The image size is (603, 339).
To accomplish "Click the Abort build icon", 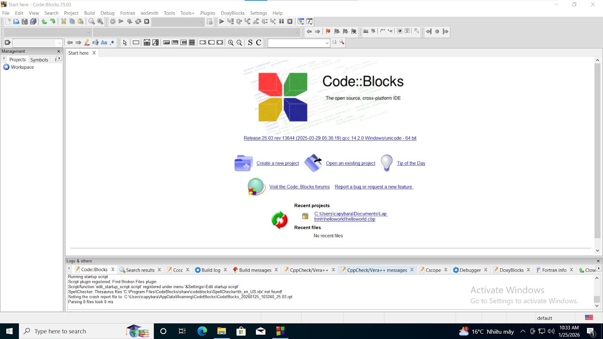I will [x=147, y=22].
